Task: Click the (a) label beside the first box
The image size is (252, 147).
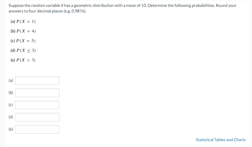Action: 10,80
